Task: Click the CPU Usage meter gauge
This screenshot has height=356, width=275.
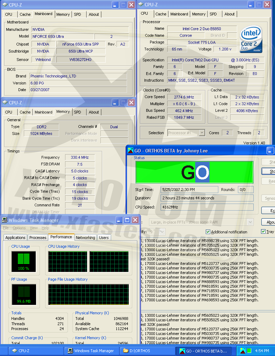Action: 23,261
